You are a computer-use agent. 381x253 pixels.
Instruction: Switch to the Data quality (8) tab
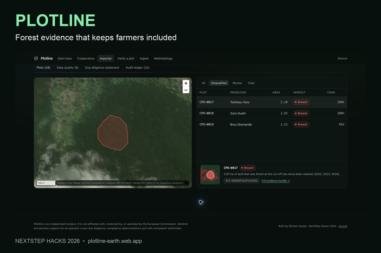coord(68,68)
